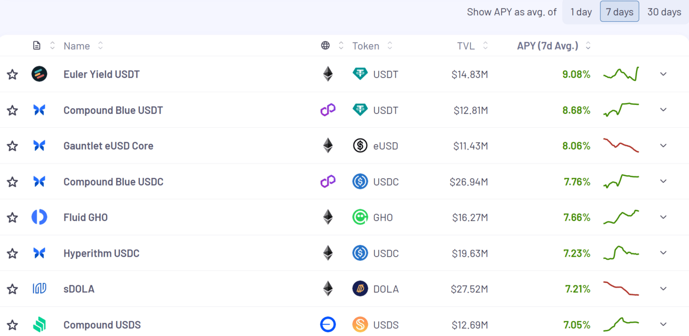Click the Compound logo beside Compound USDS
This screenshot has height=336, width=689.
(x=39, y=324)
